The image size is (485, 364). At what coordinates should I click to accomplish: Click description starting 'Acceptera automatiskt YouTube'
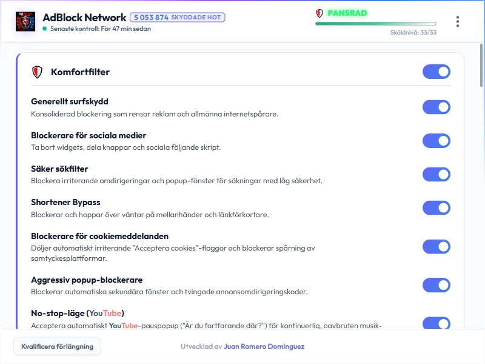tap(206, 325)
